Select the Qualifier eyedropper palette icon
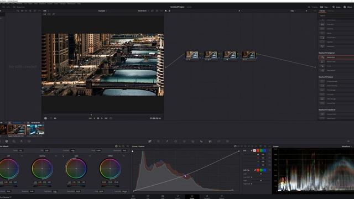Screen dimensions: 354x199 pos(167,142)
